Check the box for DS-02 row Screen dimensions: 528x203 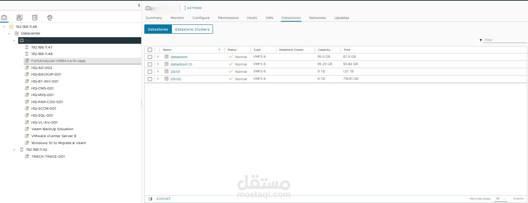click(x=150, y=79)
